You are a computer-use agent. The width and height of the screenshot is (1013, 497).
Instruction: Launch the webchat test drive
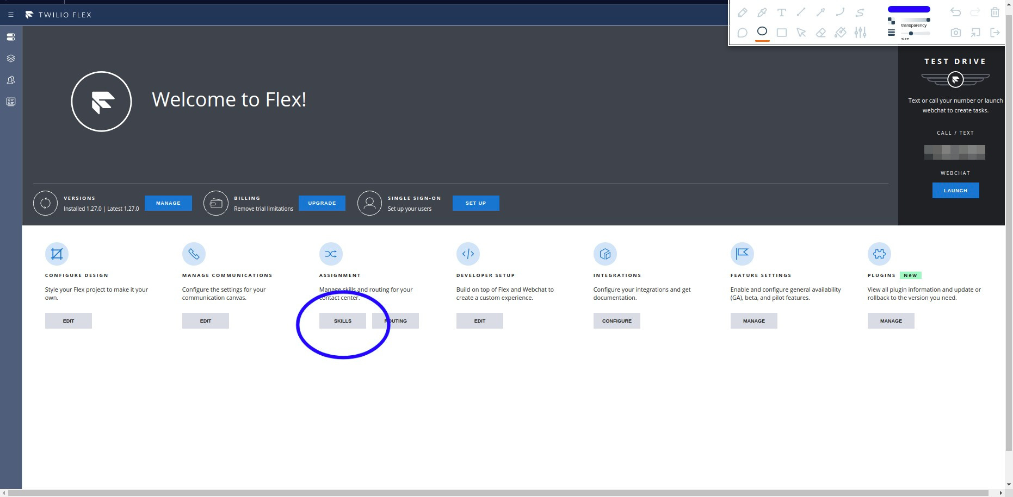coord(956,190)
